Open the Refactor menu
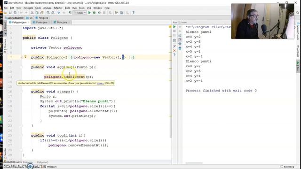This screenshot has width=301, height=169. click(58, 8)
